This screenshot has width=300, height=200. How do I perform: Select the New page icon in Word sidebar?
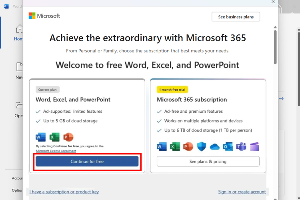click(19, 67)
